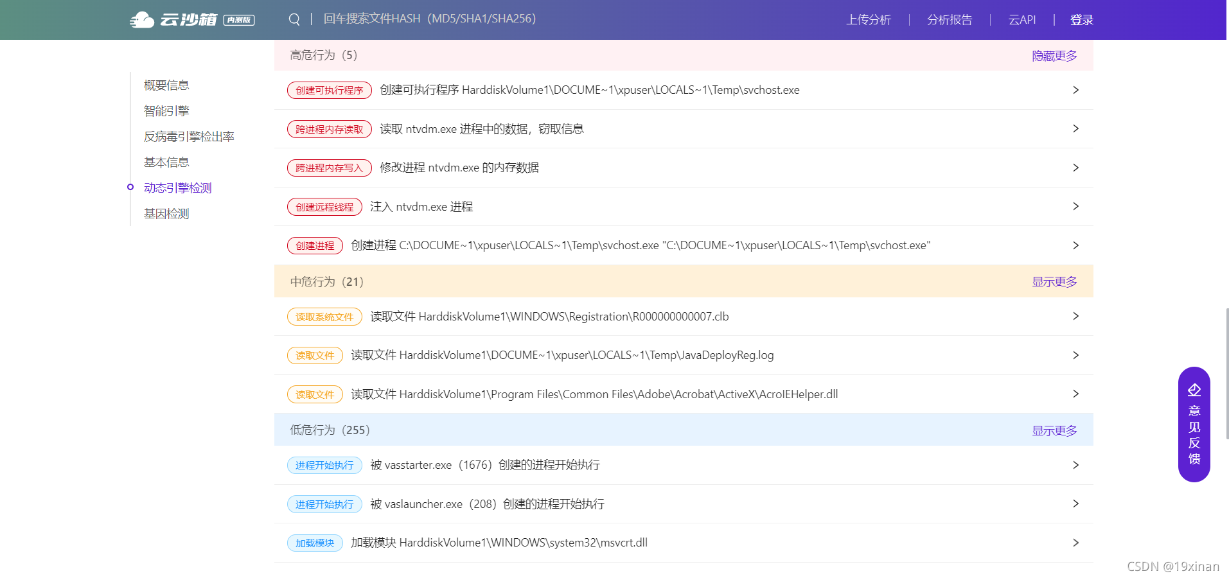1229x578 pixels.
Task: Expand the vaslauncher.exe row chevron
Action: [1075, 504]
